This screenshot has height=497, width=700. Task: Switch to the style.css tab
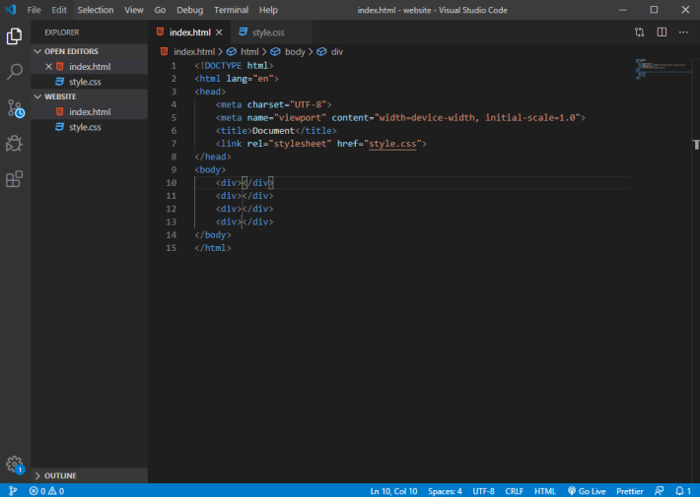(268, 32)
